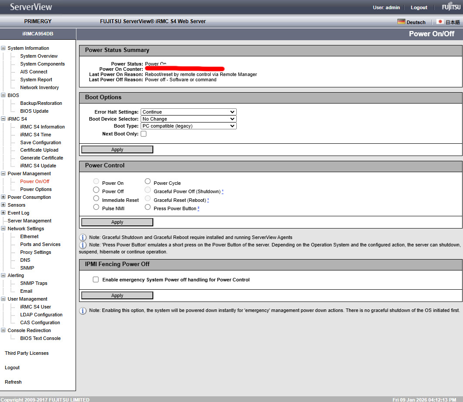Click Refresh in the sidebar

click(13, 382)
